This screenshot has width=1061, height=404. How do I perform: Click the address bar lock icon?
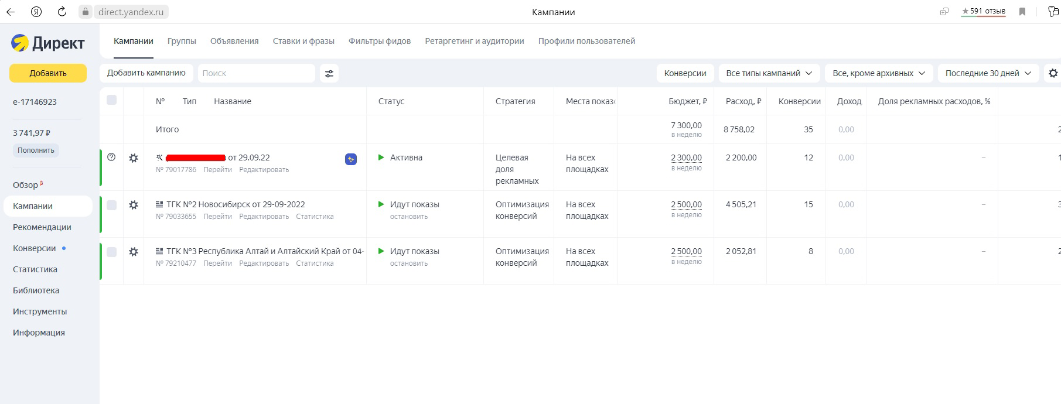pyautogui.click(x=86, y=12)
